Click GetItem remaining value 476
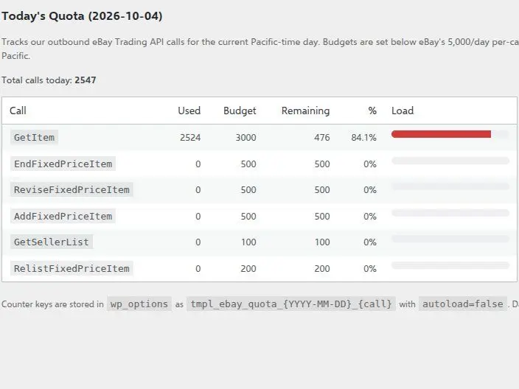The image size is (519, 389). tap(322, 138)
